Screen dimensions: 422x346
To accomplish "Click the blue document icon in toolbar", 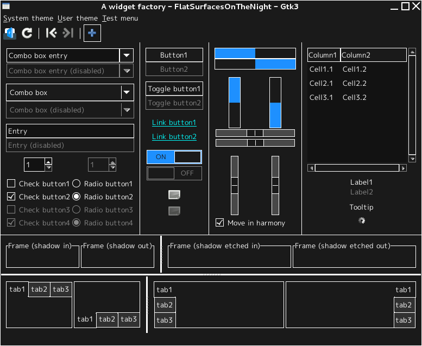I will click(10, 33).
